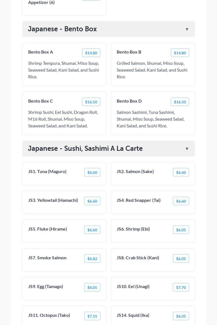
Task: Open JS4. Red Snapper (Tai) item
Action: [x=139, y=200]
